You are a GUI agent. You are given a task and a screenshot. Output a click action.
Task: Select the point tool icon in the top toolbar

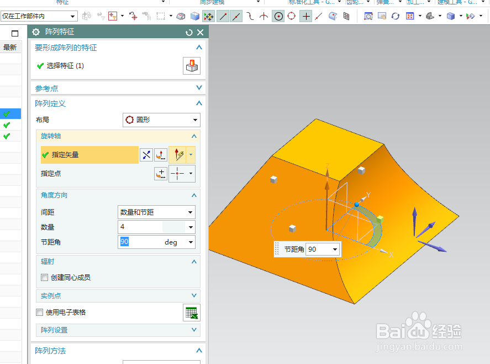[x=305, y=17]
